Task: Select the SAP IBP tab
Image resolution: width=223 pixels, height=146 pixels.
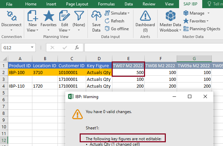Action: 190,4
